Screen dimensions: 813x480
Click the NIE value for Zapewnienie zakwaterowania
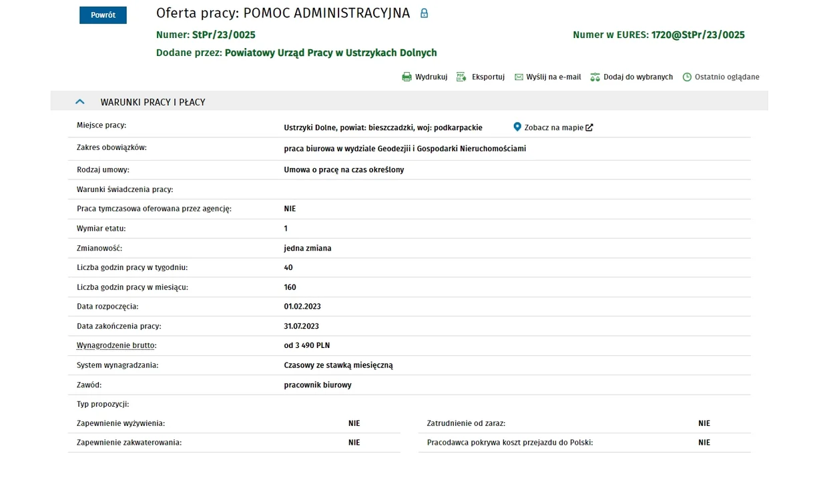(354, 443)
